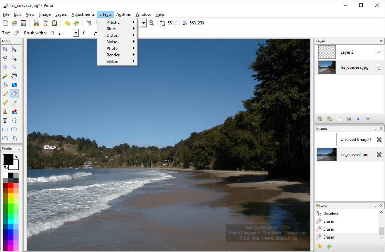Click the Add New Layer icon
The image size is (385, 252).
click(x=320, y=119)
